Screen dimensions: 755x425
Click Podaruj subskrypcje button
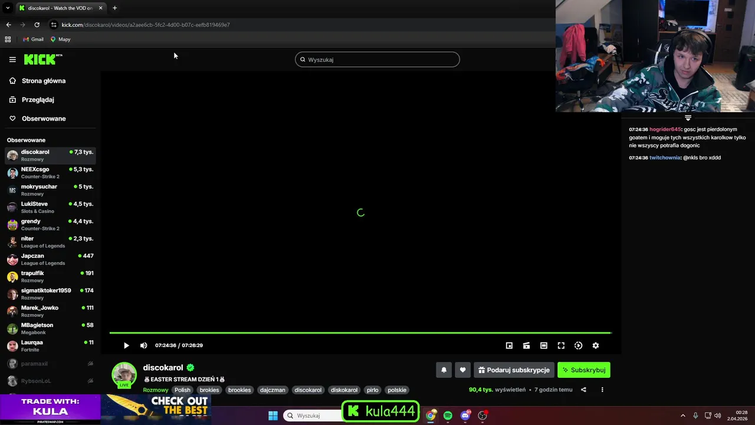coord(514,370)
